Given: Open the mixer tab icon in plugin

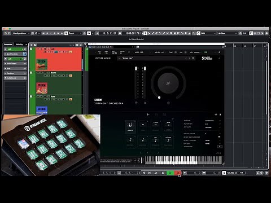Looking at the screenshot, I should point(156,114).
